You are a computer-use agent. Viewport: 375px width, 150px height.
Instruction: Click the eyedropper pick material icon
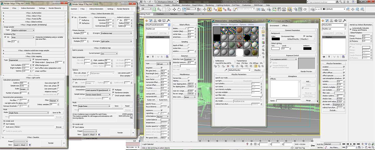pos(226,70)
